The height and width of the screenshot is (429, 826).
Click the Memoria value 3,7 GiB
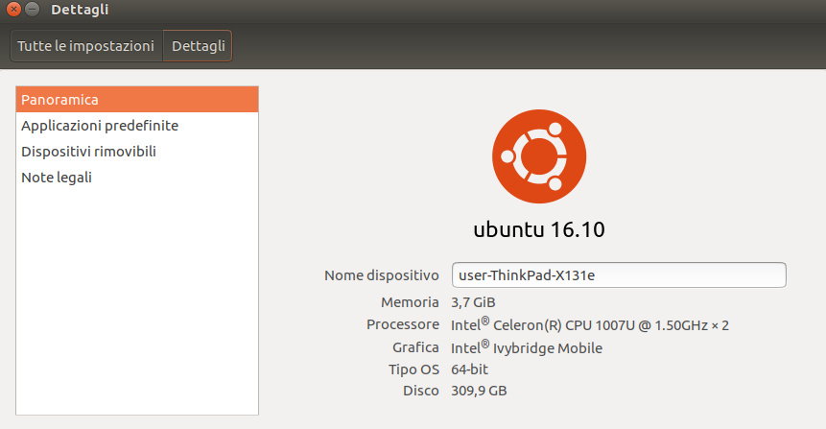tap(473, 302)
